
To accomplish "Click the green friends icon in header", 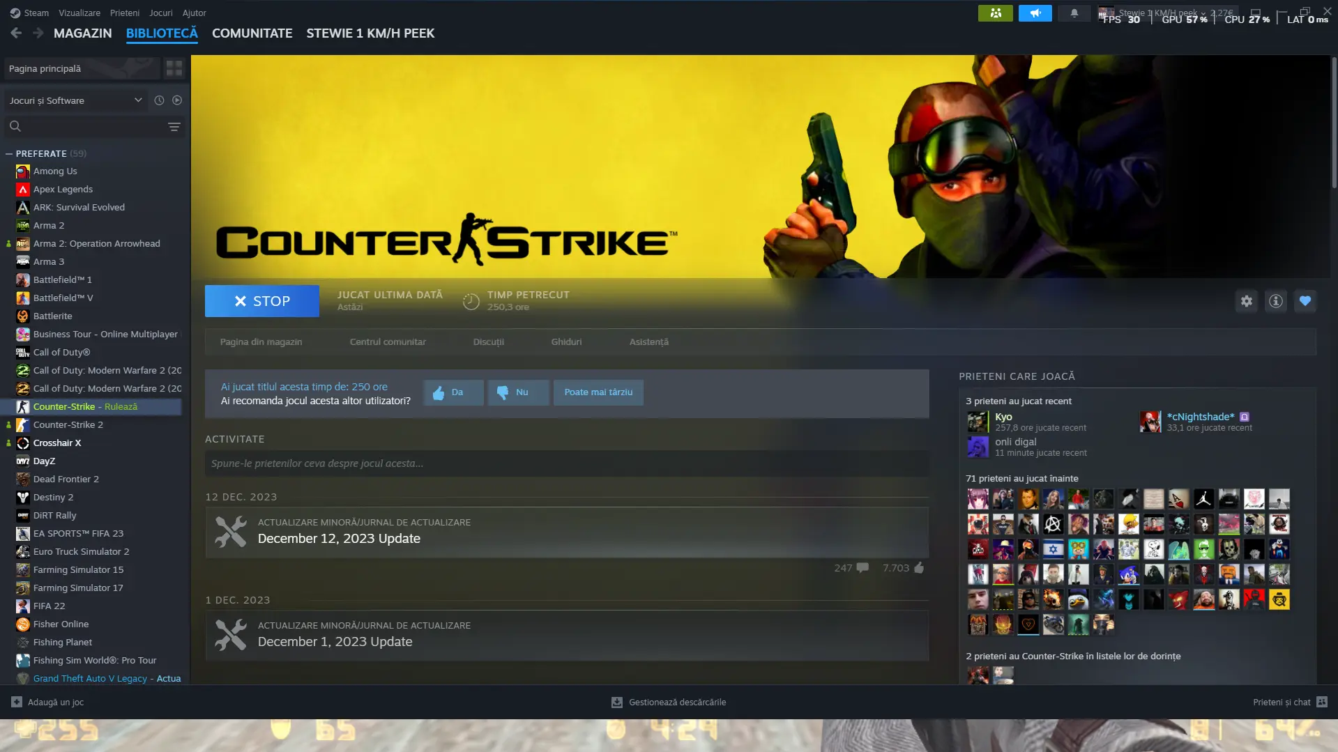I will point(995,13).
